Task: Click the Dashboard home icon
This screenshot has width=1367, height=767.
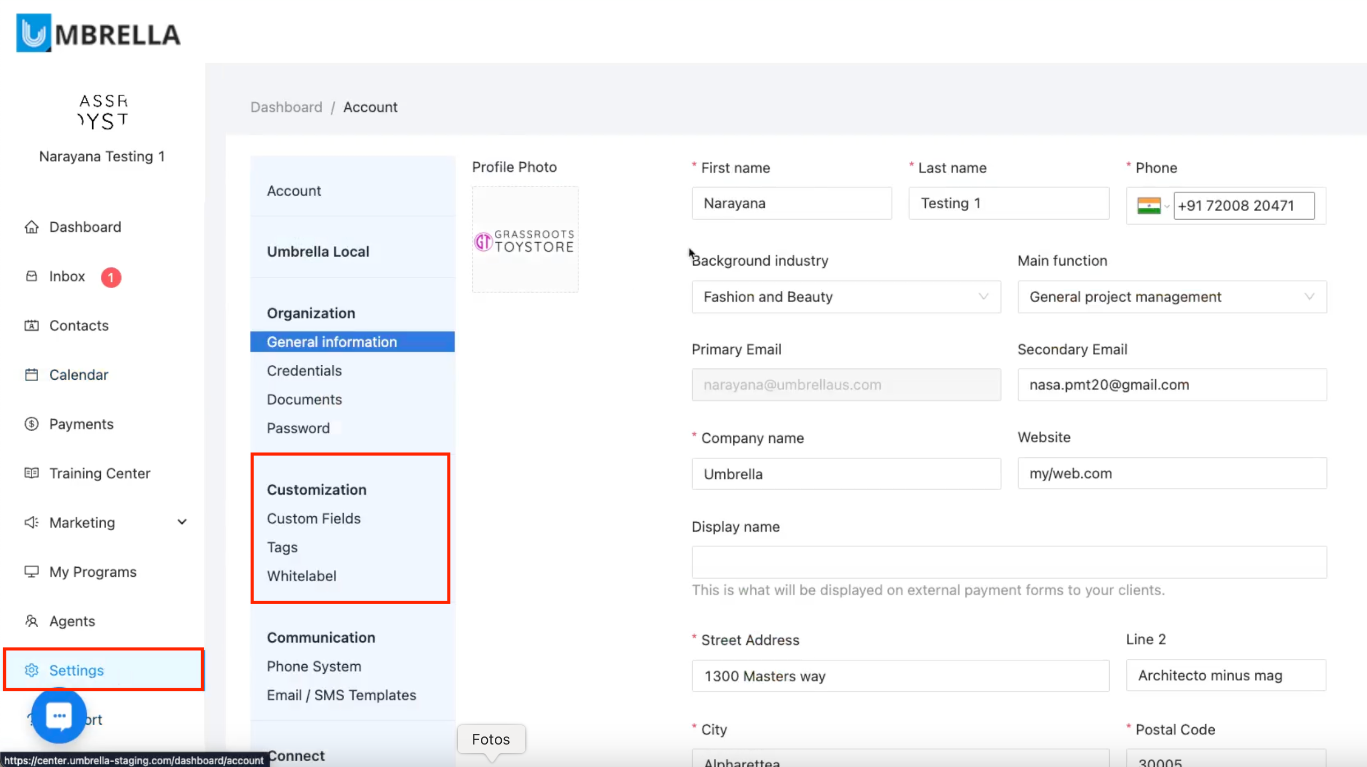Action: [32, 227]
